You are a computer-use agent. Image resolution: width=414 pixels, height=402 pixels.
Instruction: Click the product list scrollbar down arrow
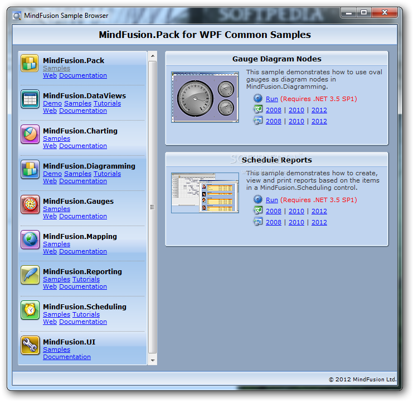(152, 361)
